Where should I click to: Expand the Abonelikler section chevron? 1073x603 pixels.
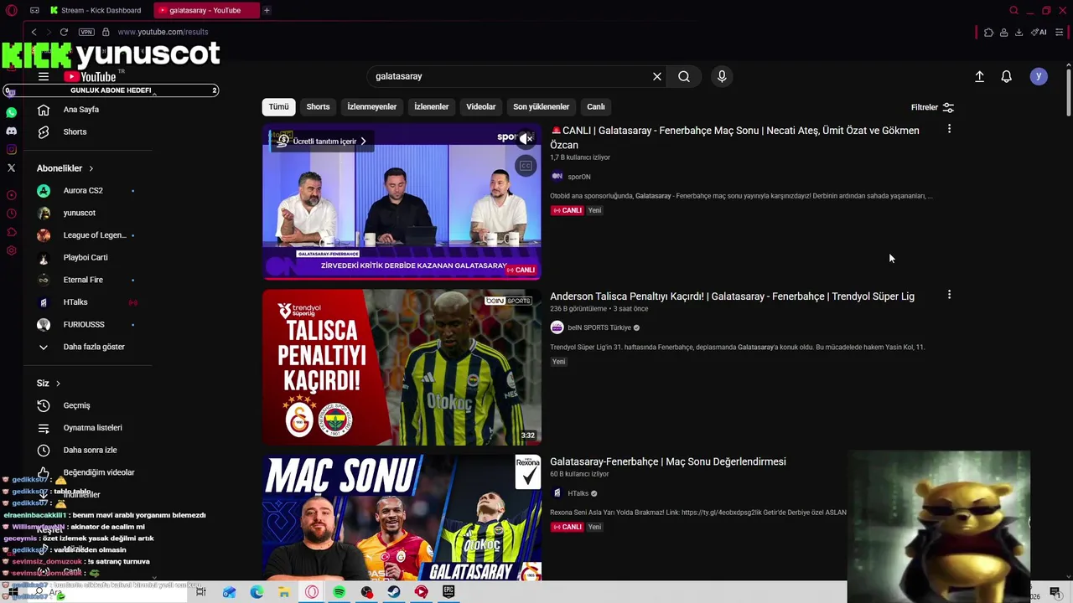coord(91,168)
